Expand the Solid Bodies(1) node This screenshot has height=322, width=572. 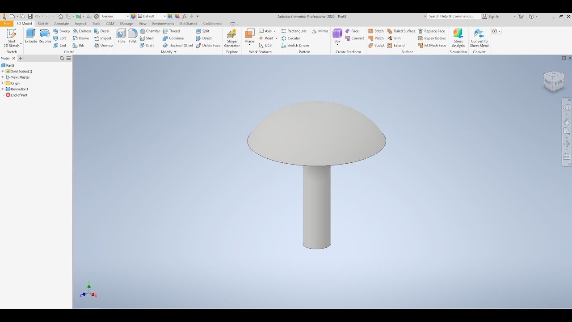pos(3,71)
